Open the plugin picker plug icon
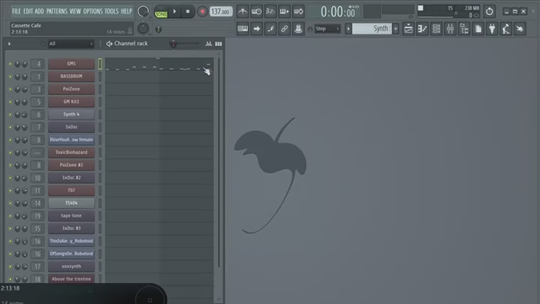540x304 pixels. [492, 29]
